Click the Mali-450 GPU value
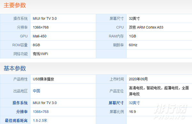 [40, 36]
